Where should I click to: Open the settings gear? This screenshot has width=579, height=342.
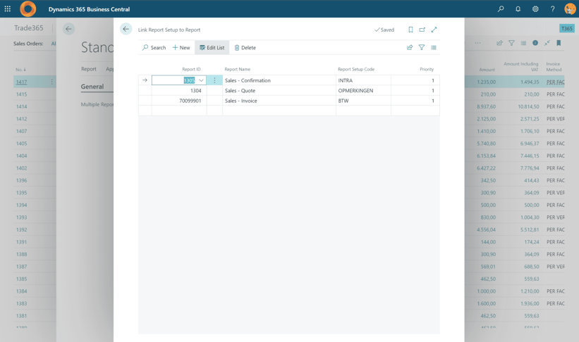[x=535, y=9]
